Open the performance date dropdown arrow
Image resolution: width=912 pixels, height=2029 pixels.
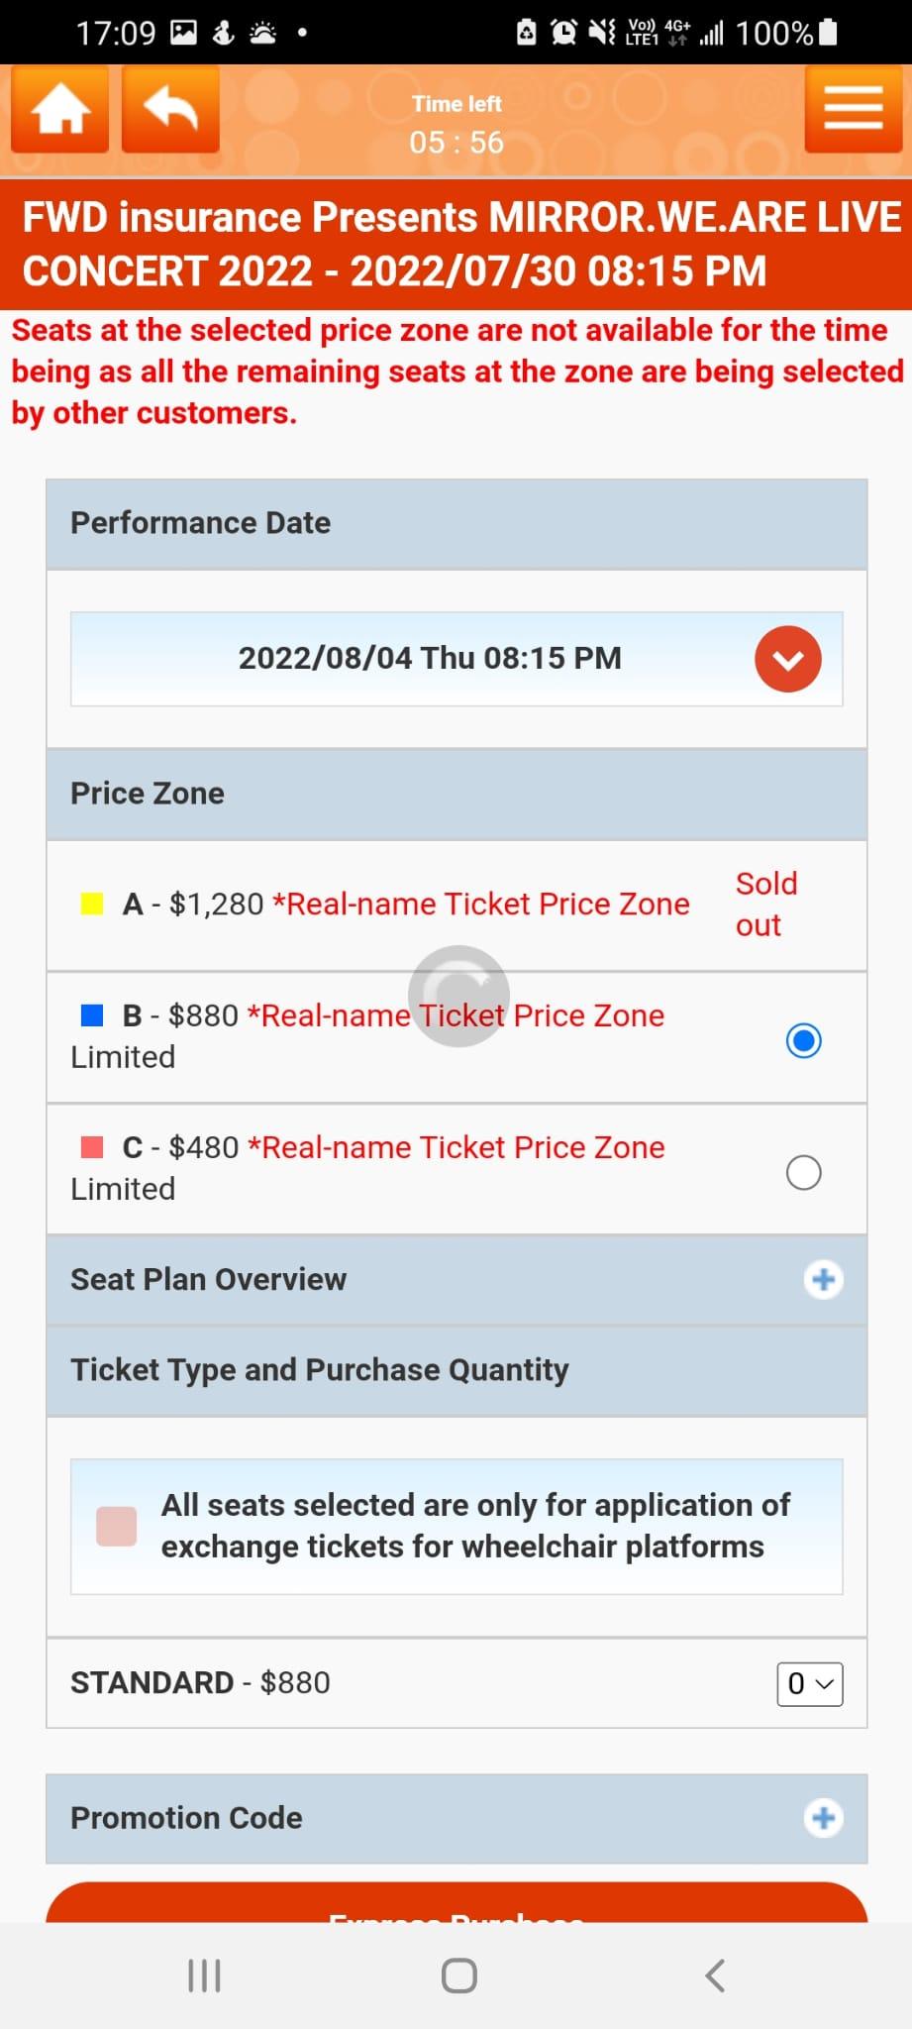[788, 659]
